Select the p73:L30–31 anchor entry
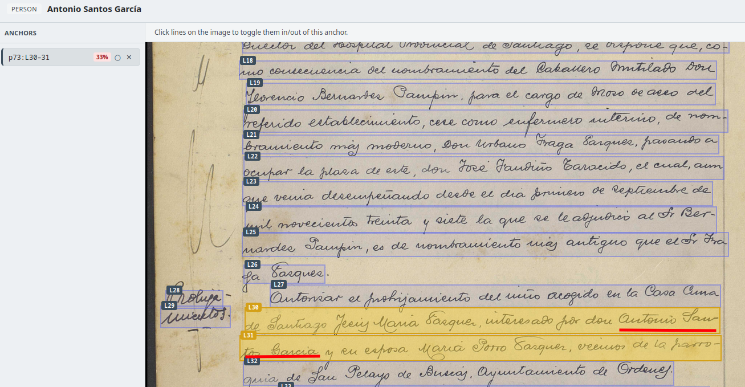 (x=71, y=57)
